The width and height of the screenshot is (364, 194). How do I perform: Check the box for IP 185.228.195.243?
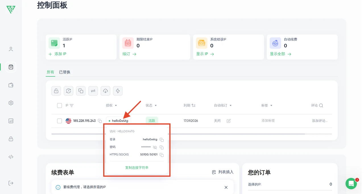click(x=59, y=121)
